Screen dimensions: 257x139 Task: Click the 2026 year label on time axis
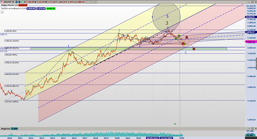[182, 138]
